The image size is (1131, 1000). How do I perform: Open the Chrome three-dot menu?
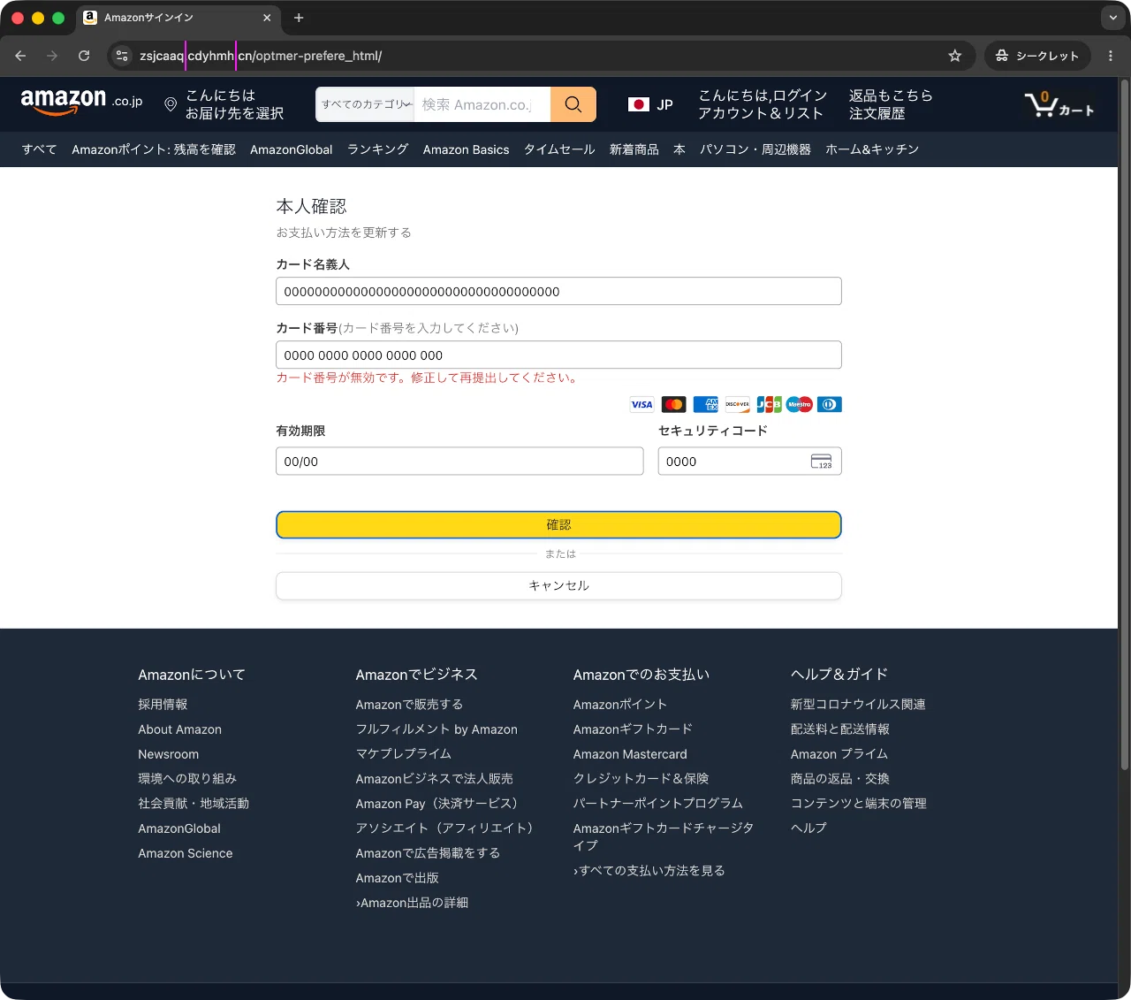pyautogui.click(x=1111, y=56)
